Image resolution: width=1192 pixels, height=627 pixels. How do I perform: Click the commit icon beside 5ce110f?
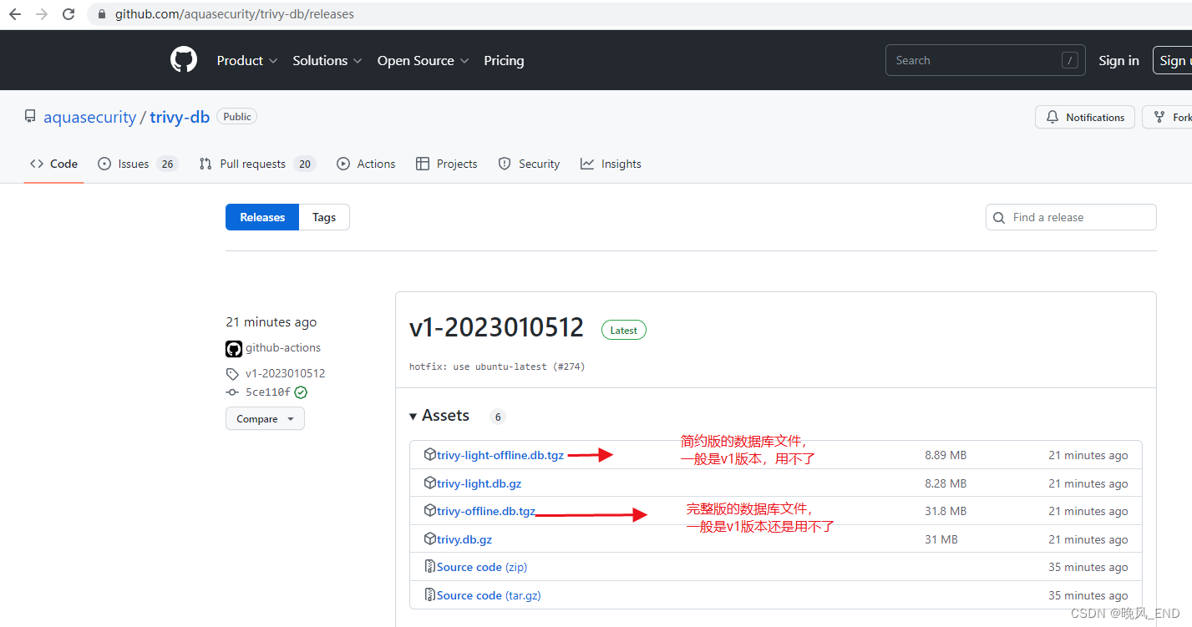tap(232, 392)
